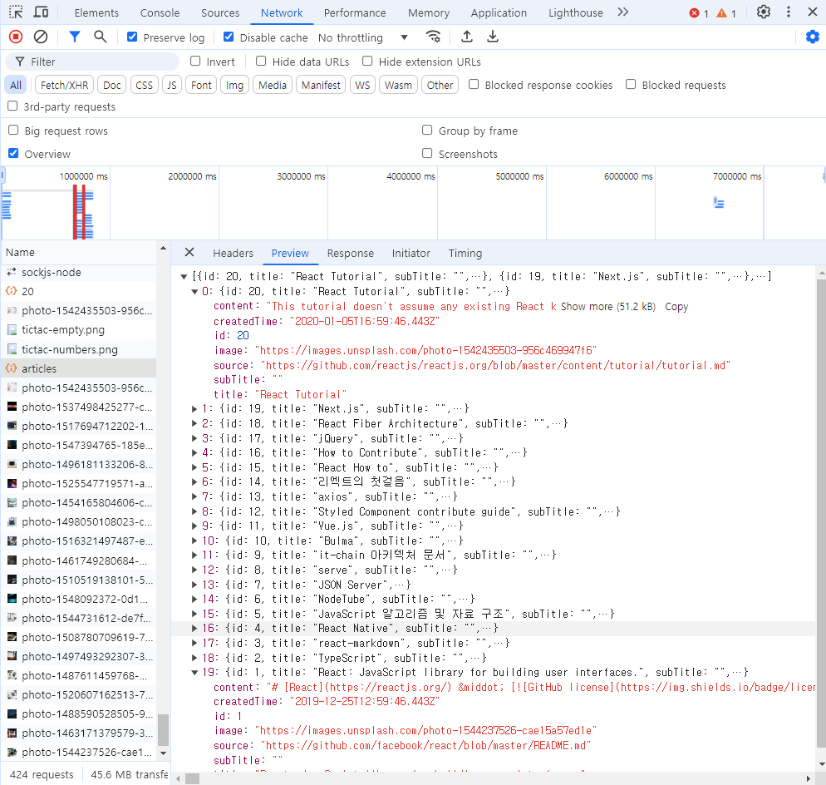The width and height of the screenshot is (826, 785).
Task: Open the No throttling dropdown
Action: (363, 37)
